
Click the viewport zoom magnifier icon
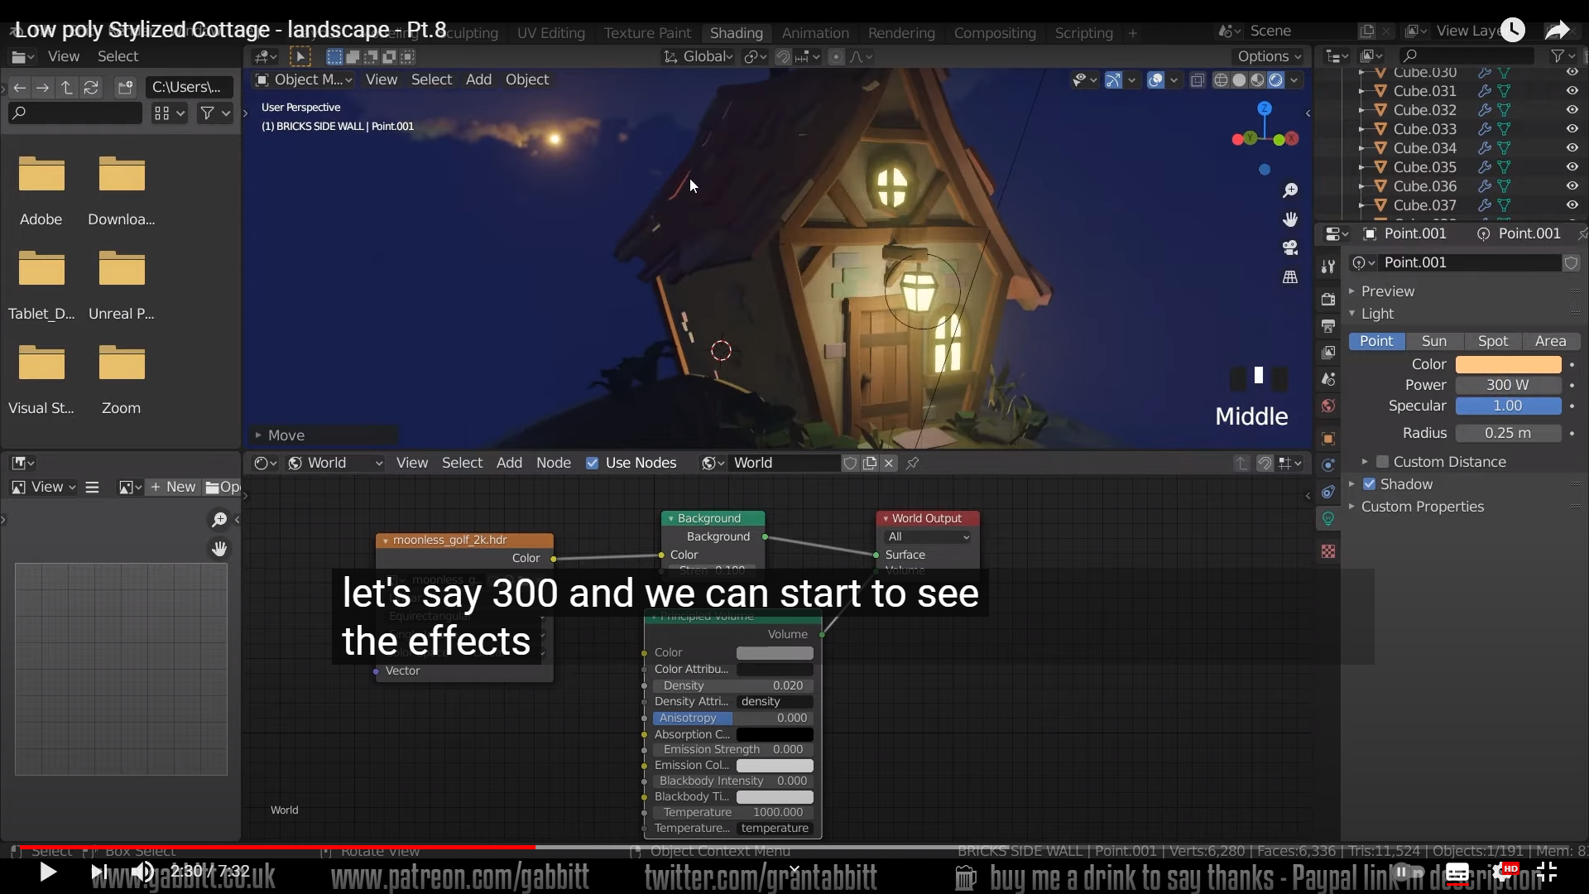tap(1289, 191)
